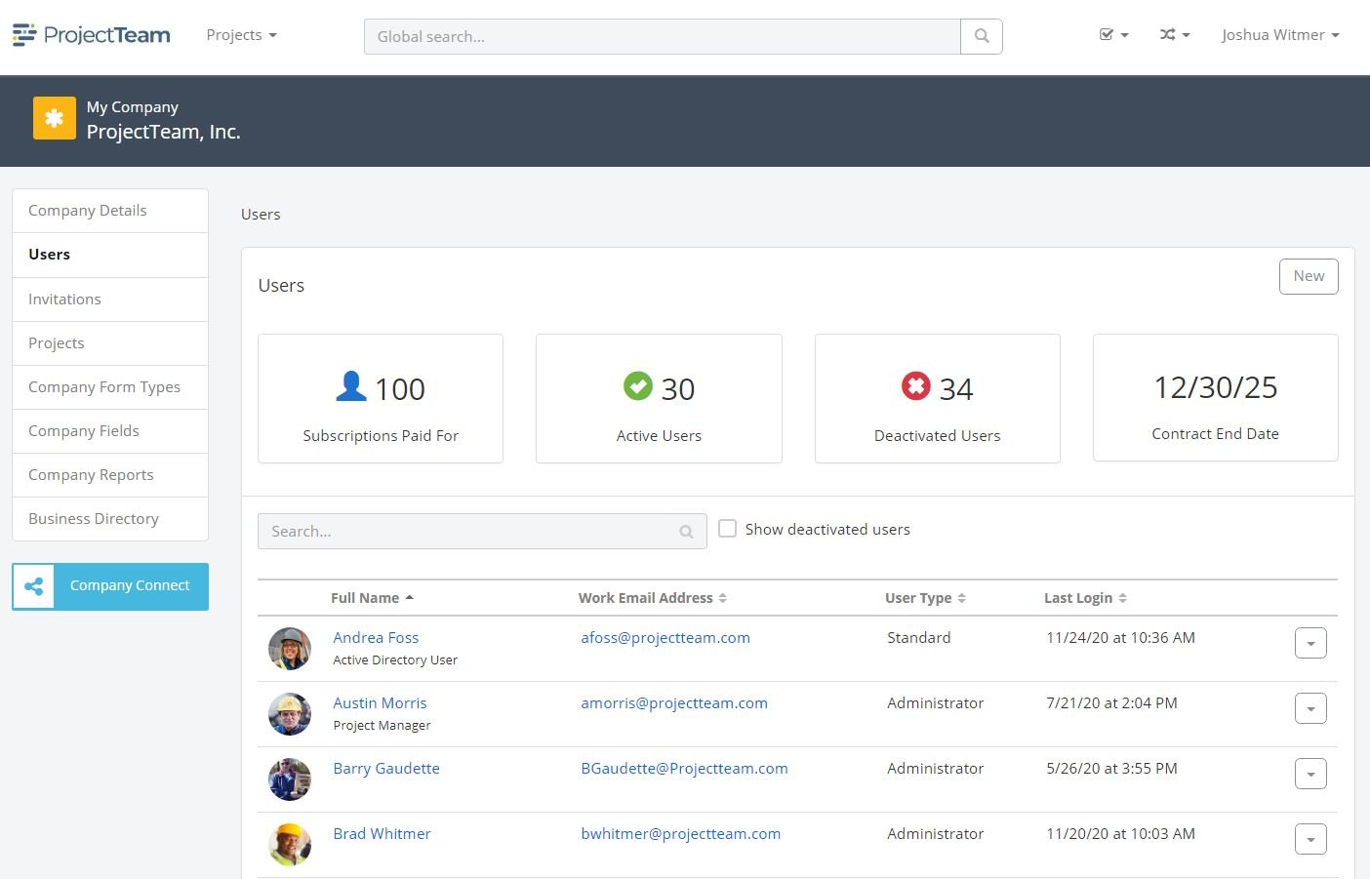Screen dimensions: 1370x879
Task: Click the global search magnifier button
Action: click(x=982, y=36)
